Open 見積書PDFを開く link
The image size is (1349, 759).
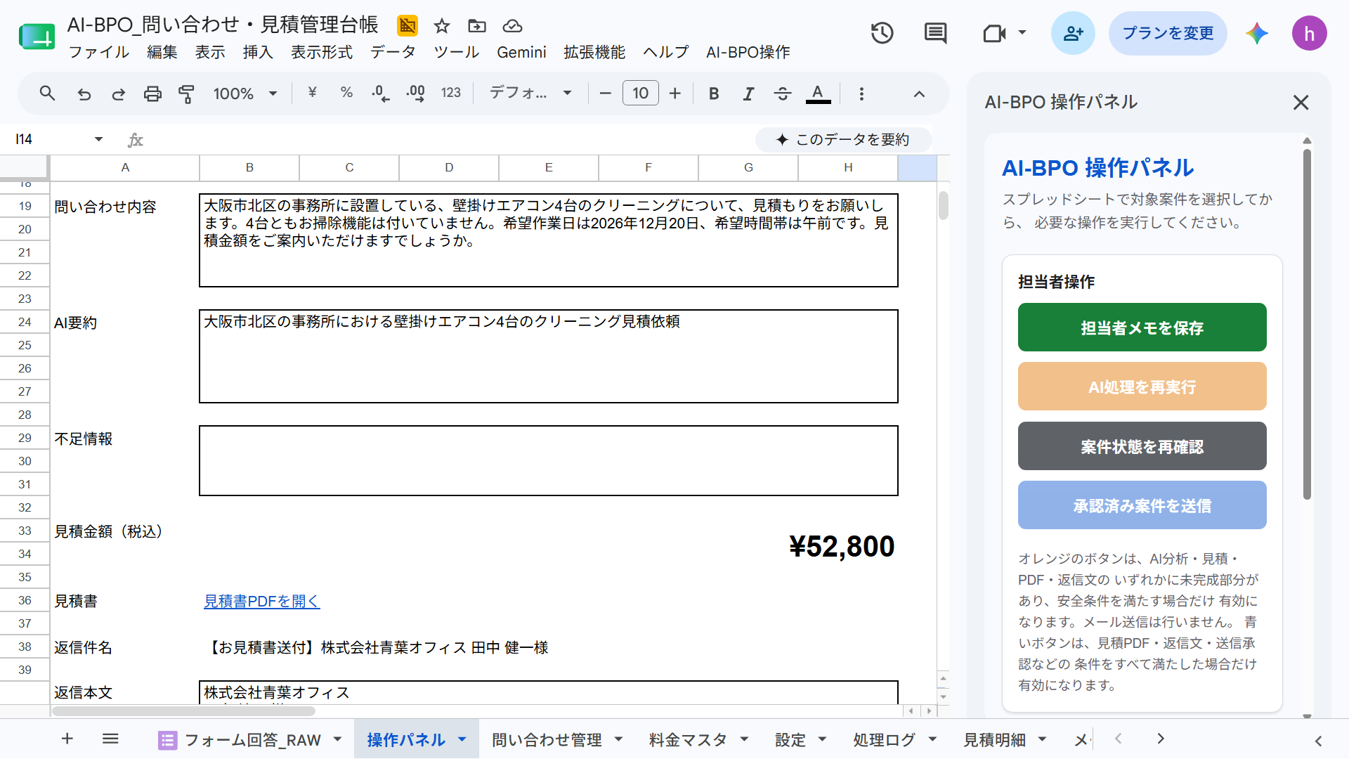coord(261,601)
